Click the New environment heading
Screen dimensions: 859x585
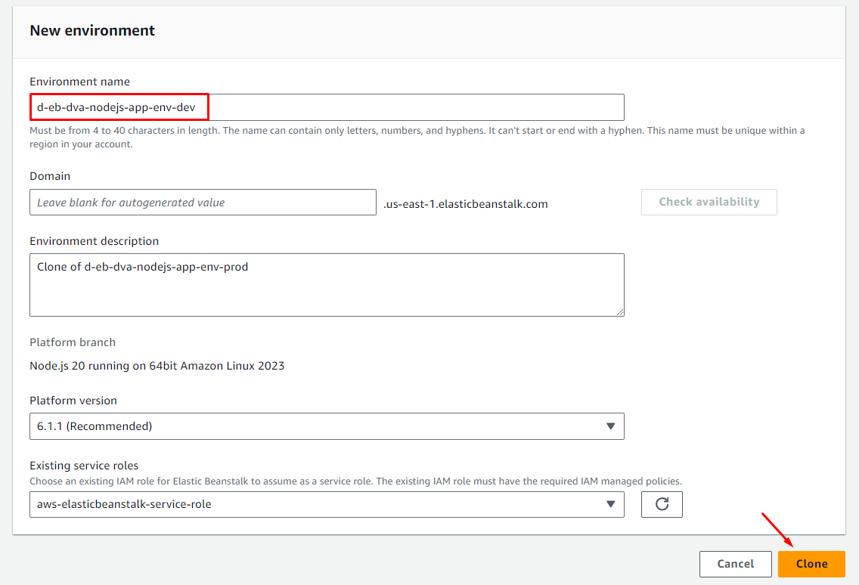coord(92,31)
